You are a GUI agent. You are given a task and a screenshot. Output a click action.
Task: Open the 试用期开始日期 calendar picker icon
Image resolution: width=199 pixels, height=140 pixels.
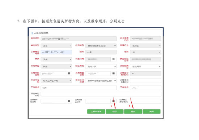69,101
